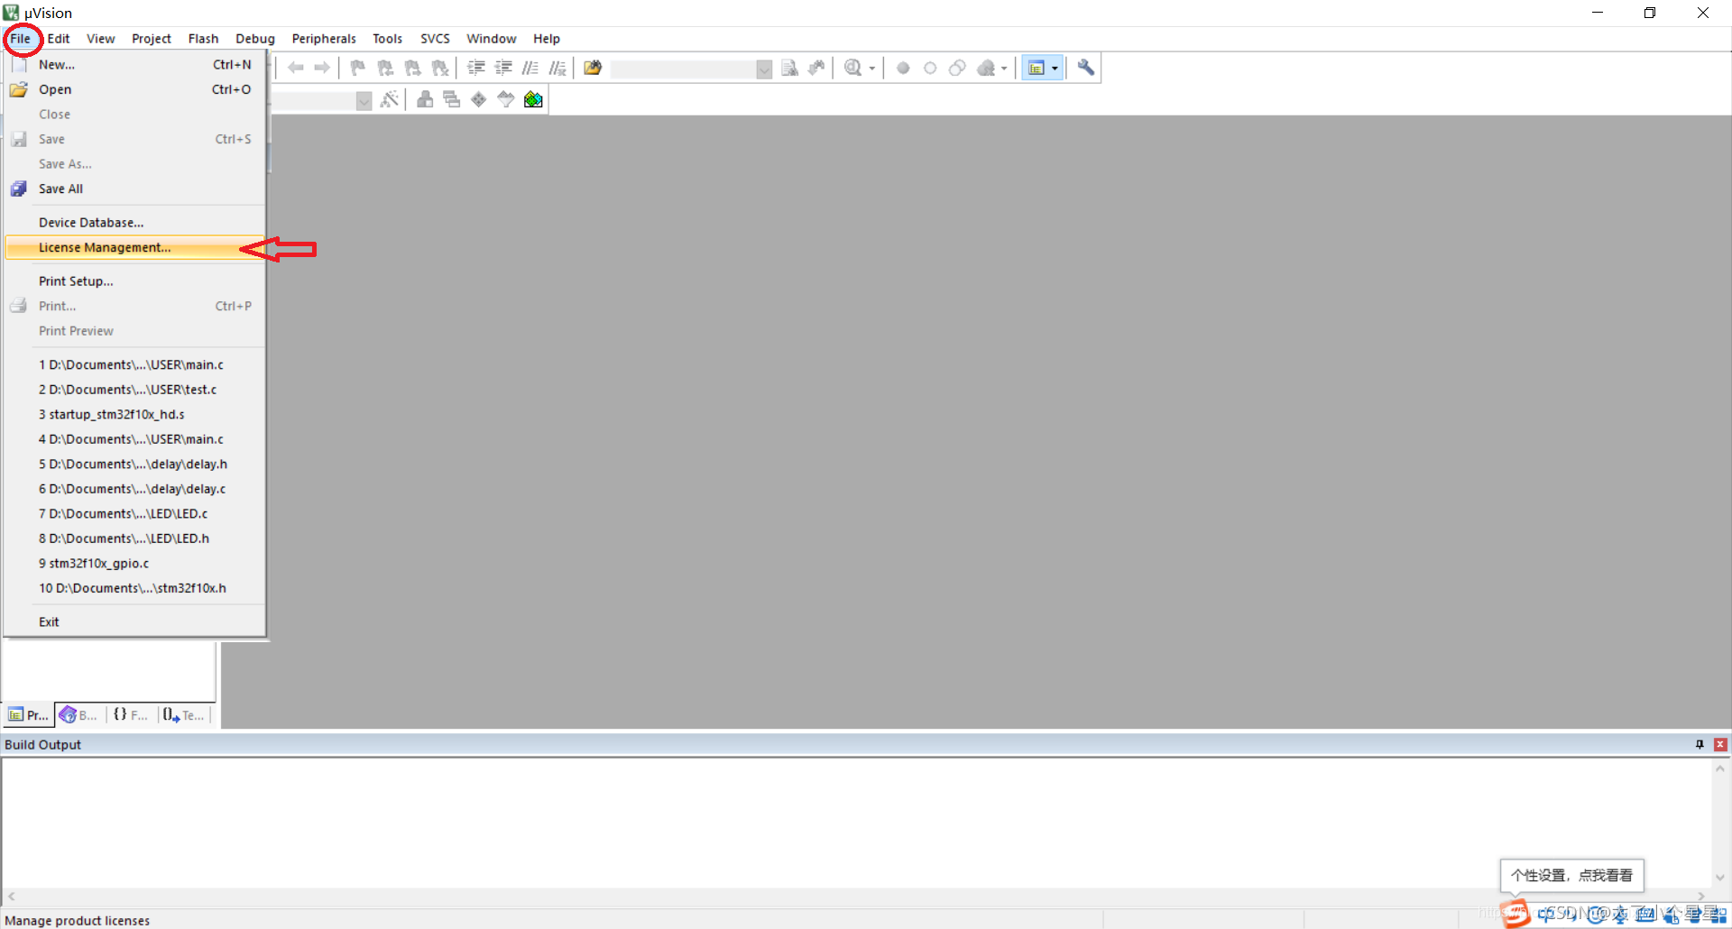Viewport: 1732px width, 929px height.
Task: Choose Print Setup... menu entry
Action: coord(134,281)
